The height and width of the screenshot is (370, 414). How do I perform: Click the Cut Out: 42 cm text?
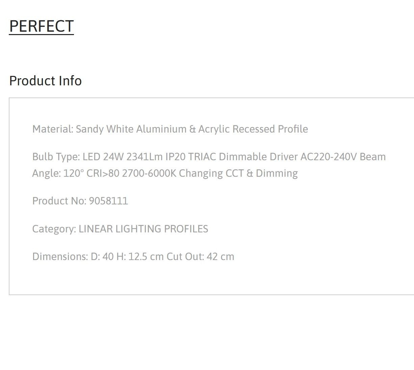(200, 256)
